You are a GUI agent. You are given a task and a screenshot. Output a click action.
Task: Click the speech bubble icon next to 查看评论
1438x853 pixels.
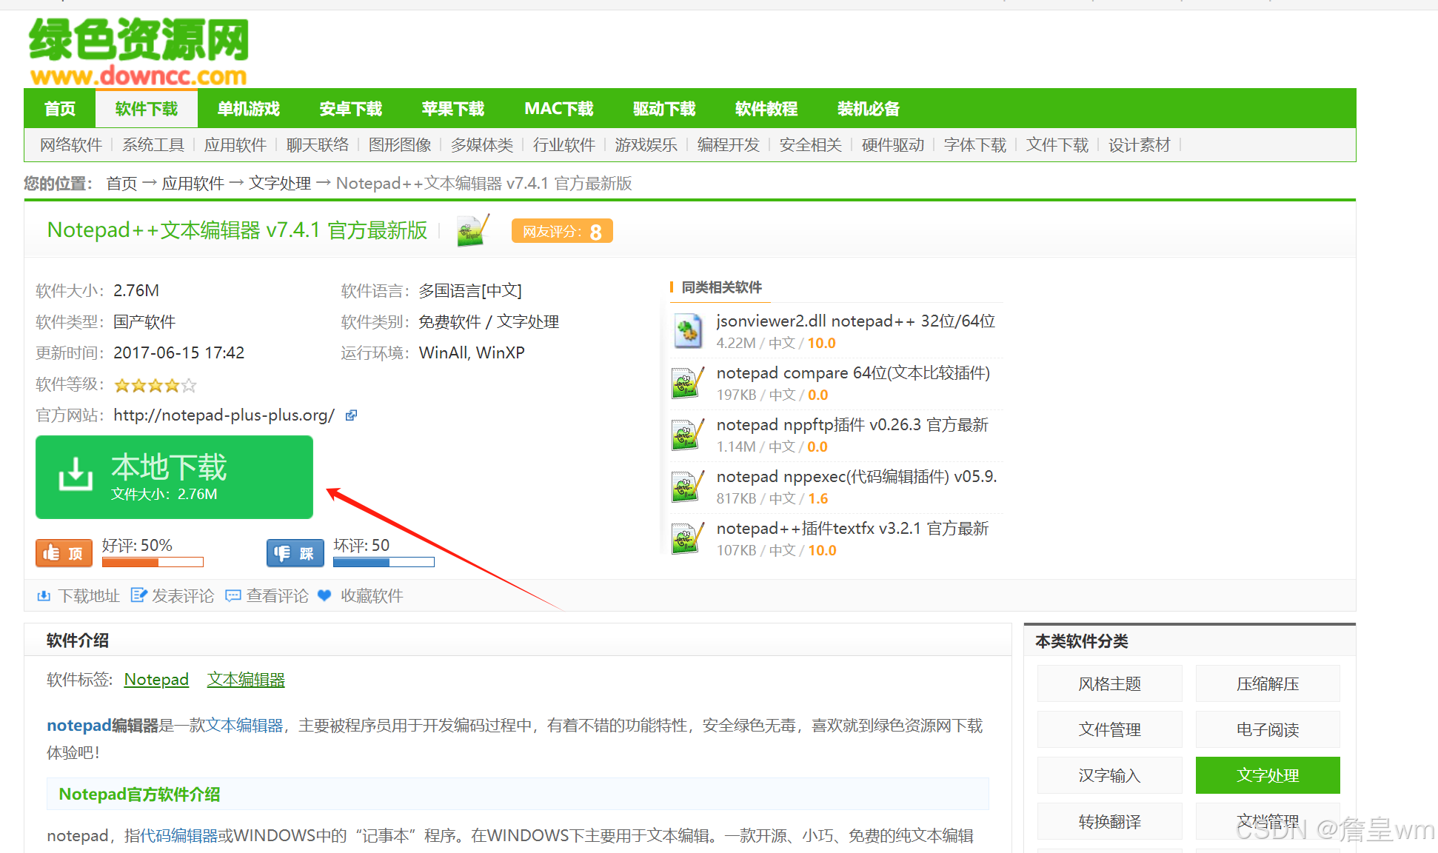233,596
